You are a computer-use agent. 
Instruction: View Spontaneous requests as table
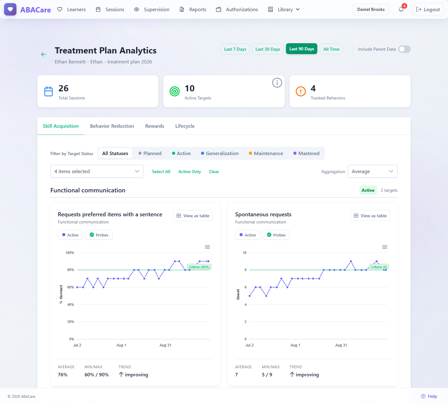click(370, 216)
